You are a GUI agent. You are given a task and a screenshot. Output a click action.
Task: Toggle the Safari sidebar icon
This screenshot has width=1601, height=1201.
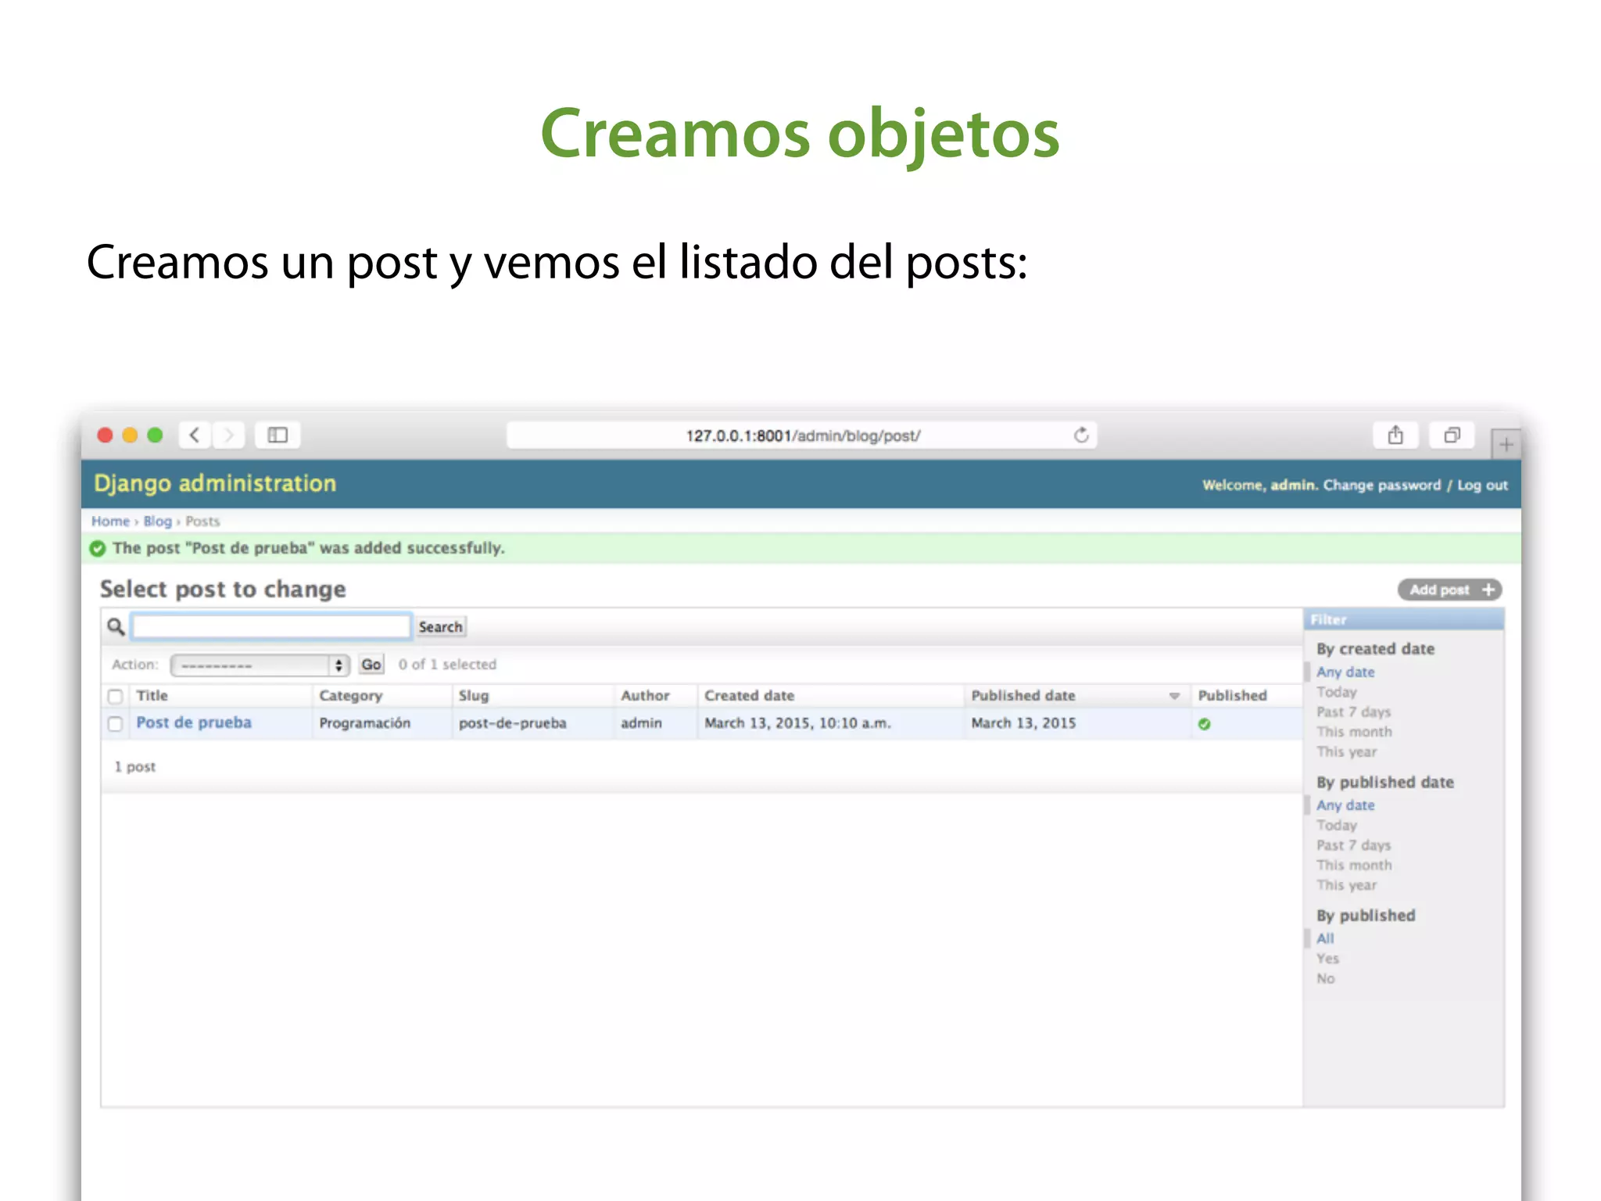click(x=278, y=435)
